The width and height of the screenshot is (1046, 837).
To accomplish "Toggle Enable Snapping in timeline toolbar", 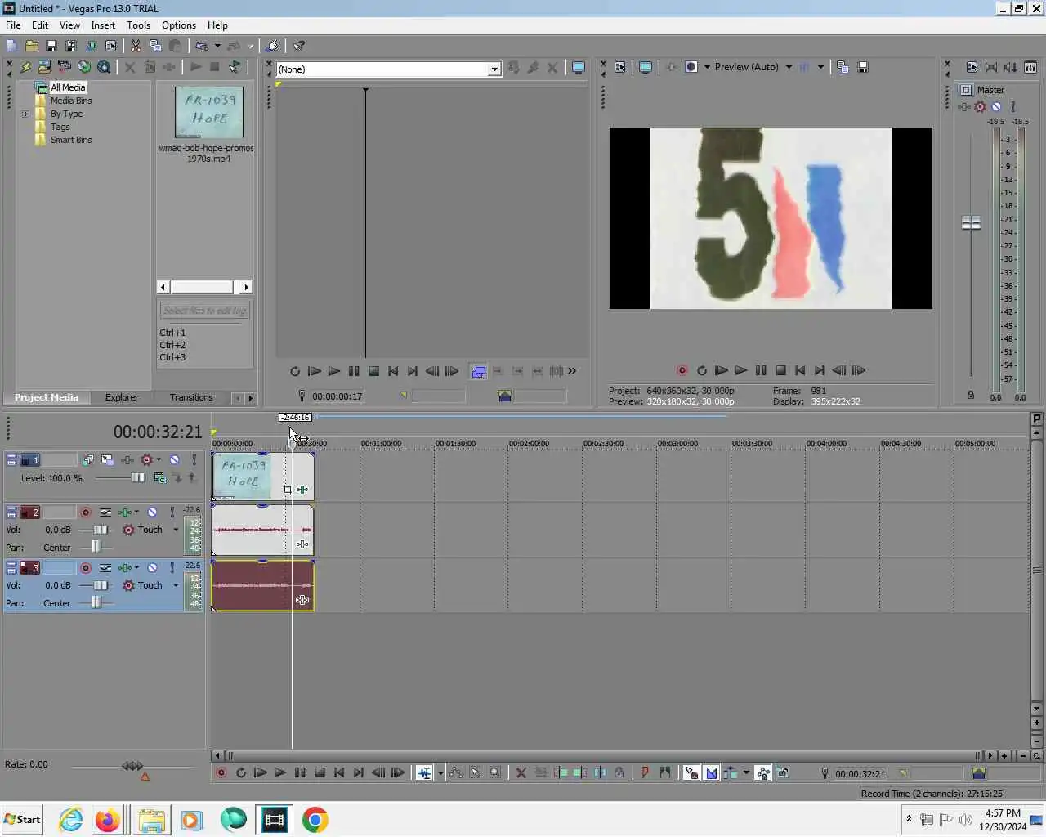I will point(691,772).
